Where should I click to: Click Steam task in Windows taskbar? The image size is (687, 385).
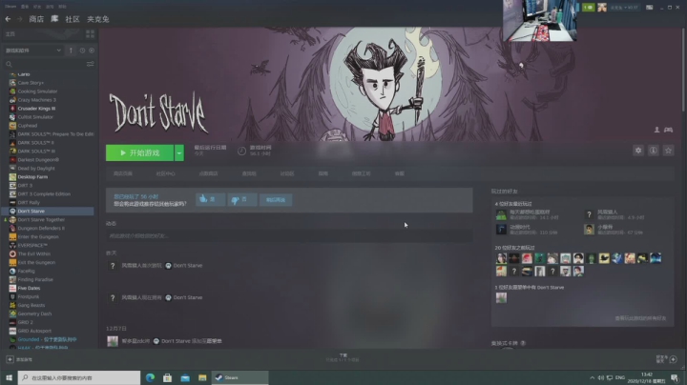tap(240, 377)
